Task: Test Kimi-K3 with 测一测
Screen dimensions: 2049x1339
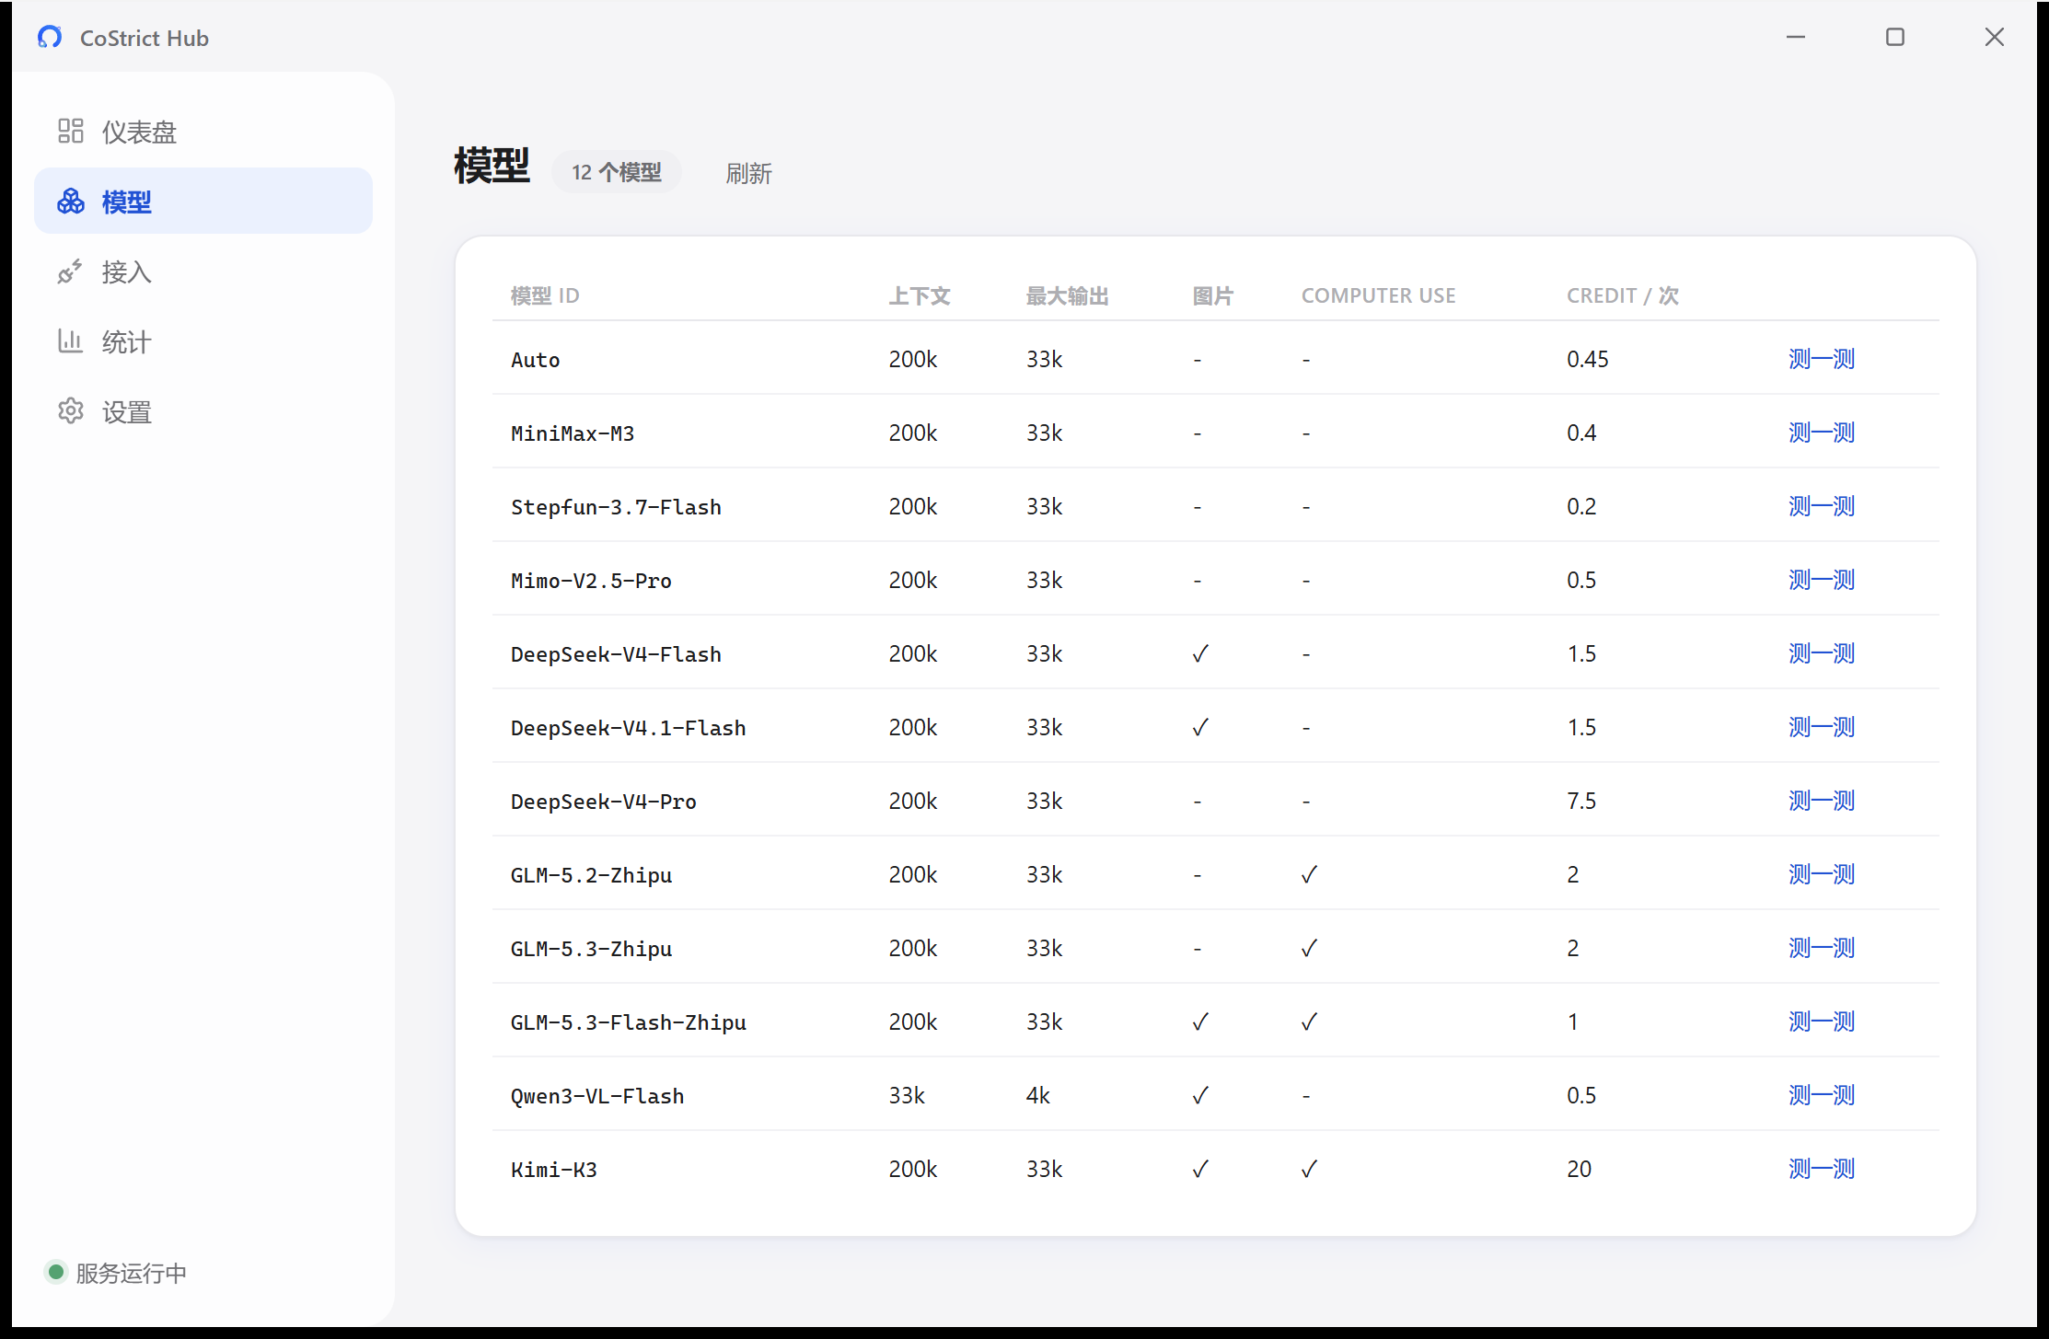Action: 1821,1169
